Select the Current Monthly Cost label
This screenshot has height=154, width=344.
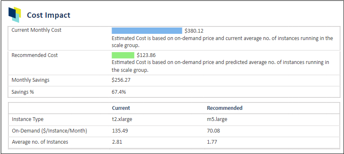pos(36,30)
